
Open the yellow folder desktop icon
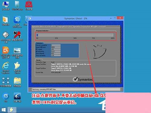coord(17,82)
